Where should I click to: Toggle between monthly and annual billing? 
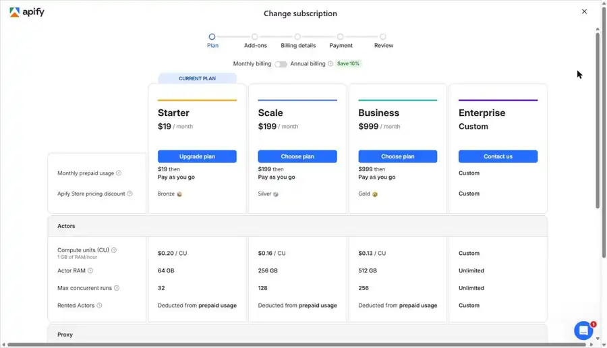click(x=281, y=64)
